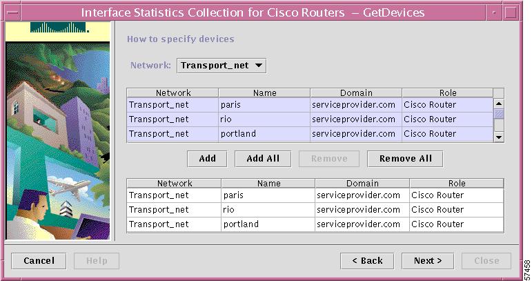Image resolution: width=532 pixels, height=281 pixels.
Task: Click the Domain column header in upper table
Action: pyautogui.click(x=356, y=93)
